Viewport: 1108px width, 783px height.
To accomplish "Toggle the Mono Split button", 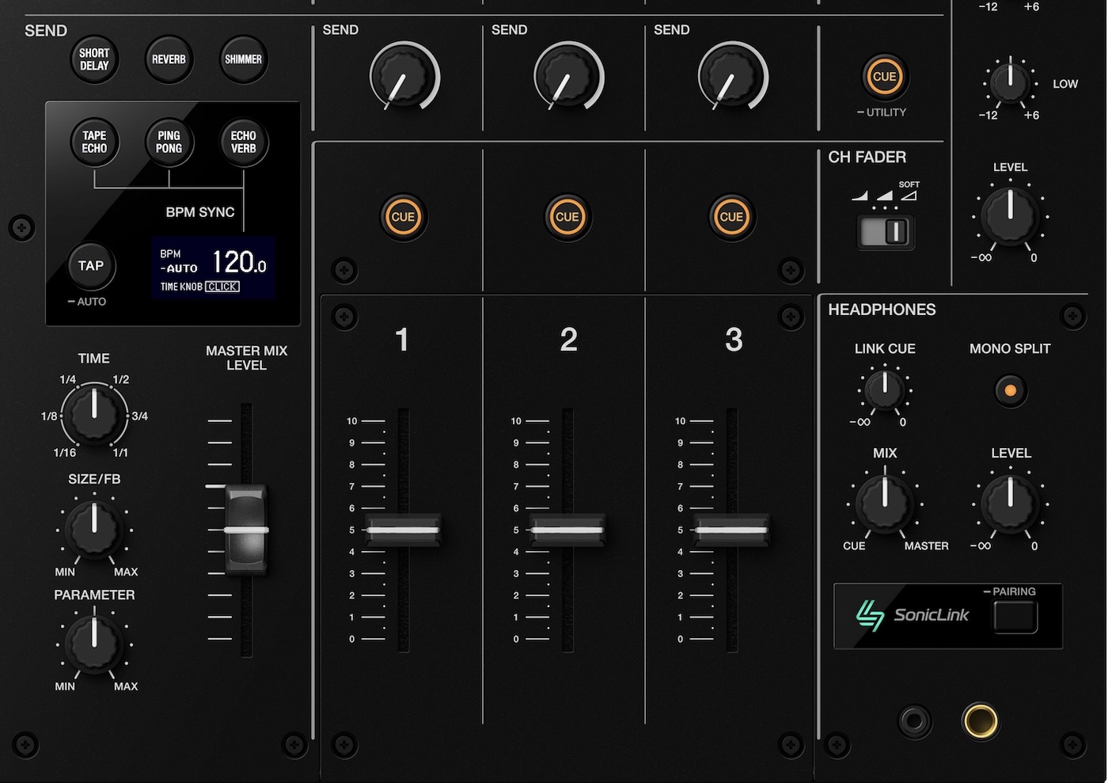I will pyautogui.click(x=1010, y=390).
